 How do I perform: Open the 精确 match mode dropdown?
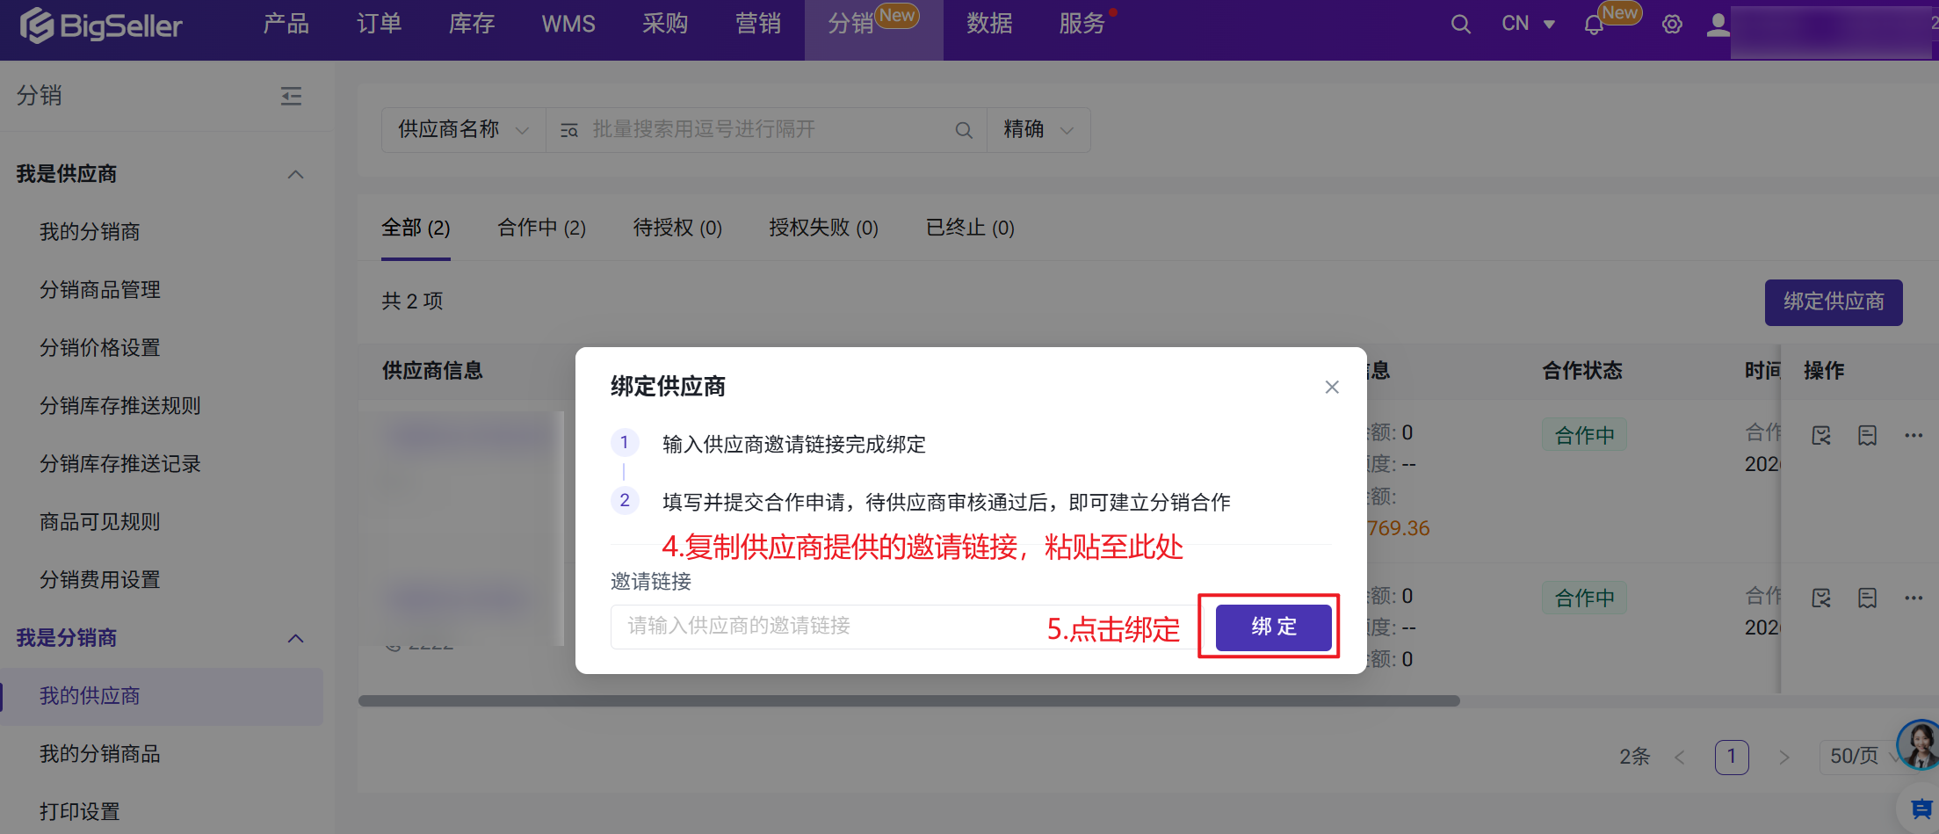tap(1038, 130)
